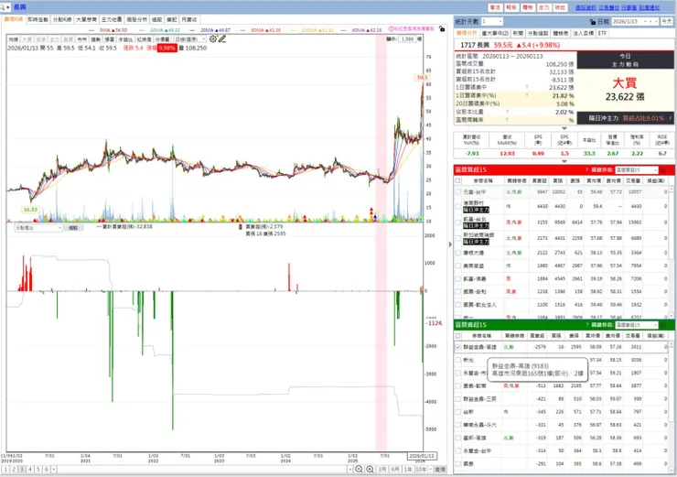The image size is (677, 477).
Task: Click help question mark beside 區間買超15 header
Action: [586, 169]
